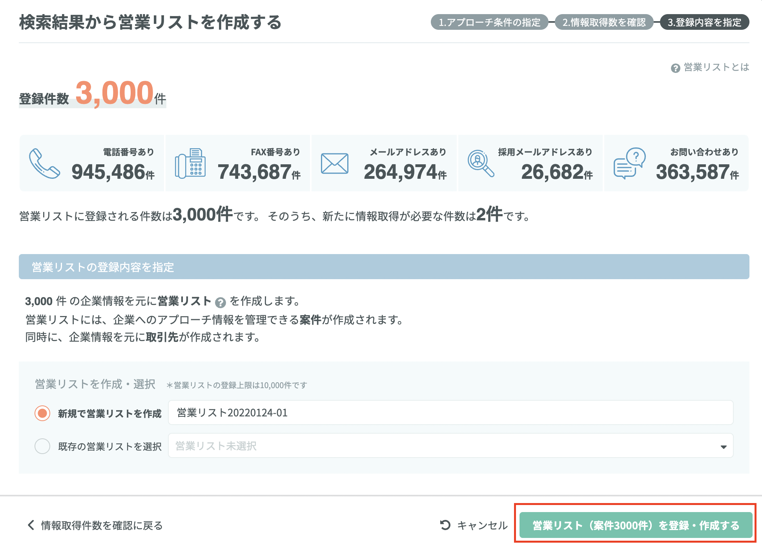762x545 pixels.
Task: Click the 945,486件 phone count
Action: [113, 172]
